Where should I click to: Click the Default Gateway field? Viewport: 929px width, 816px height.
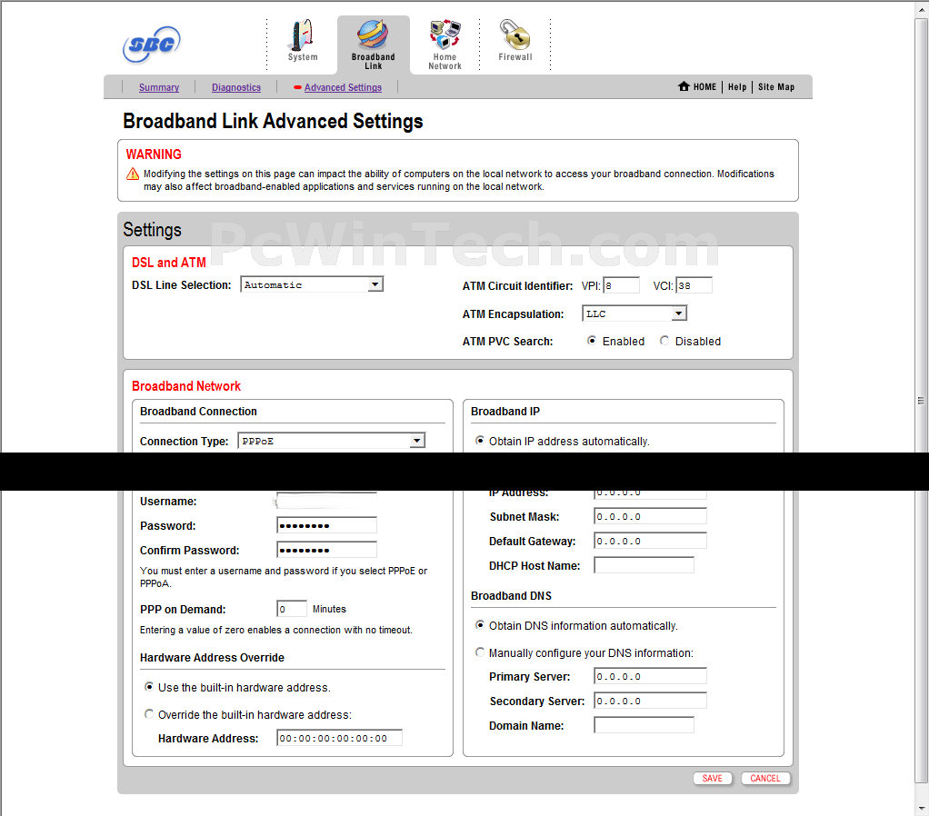(x=650, y=541)
